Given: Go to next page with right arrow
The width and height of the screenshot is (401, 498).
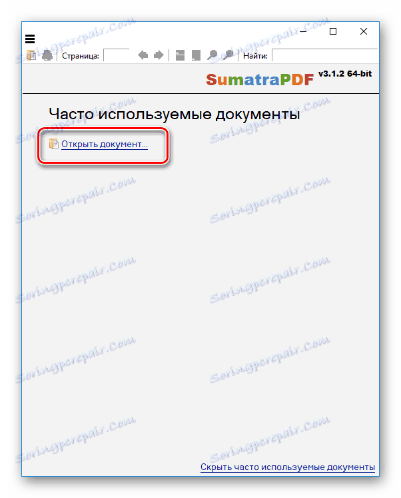Looking at the screenshot, I should coord(159,55).
